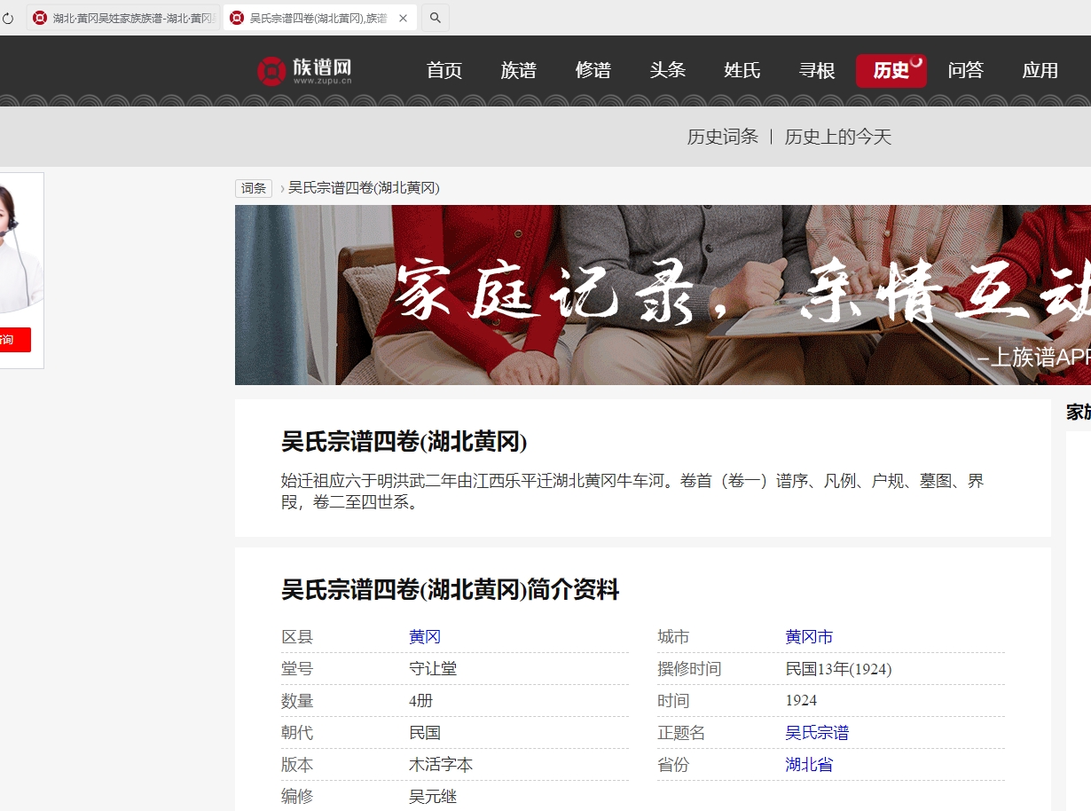
Task: Click the 家庭记录 banner image
Action: [x=663, y=295]
